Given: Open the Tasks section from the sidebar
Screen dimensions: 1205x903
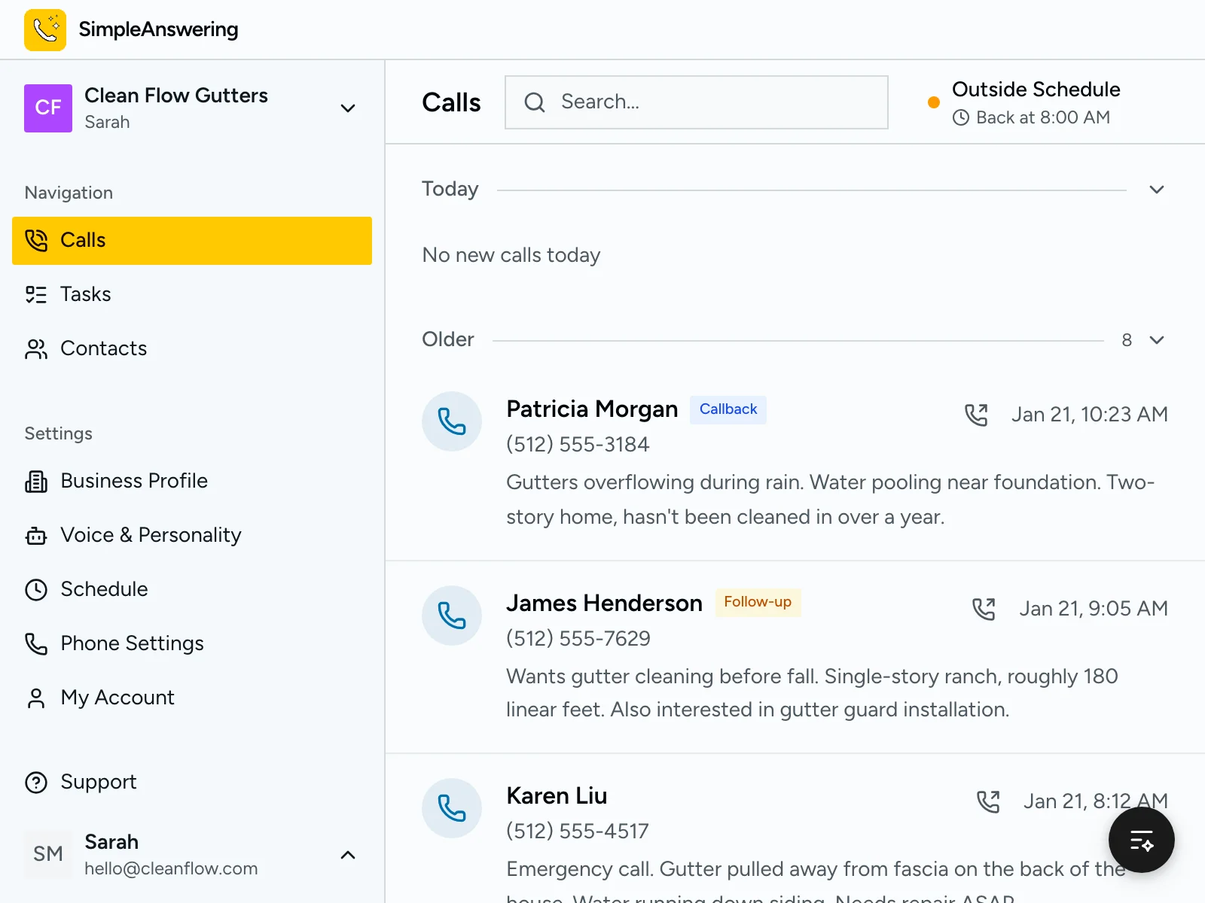Looking at the screenshot, I should pos(85,294).
